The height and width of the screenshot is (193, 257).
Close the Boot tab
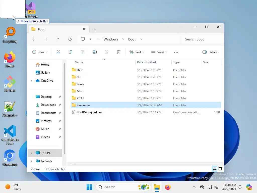click(84, 29)
